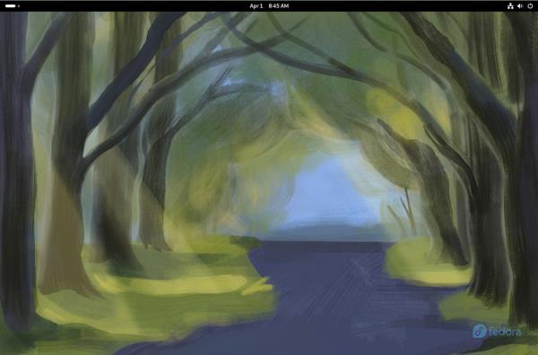Open the wired network status icon
The width and height of the screenshot is (538, 355).
point(510,6)
